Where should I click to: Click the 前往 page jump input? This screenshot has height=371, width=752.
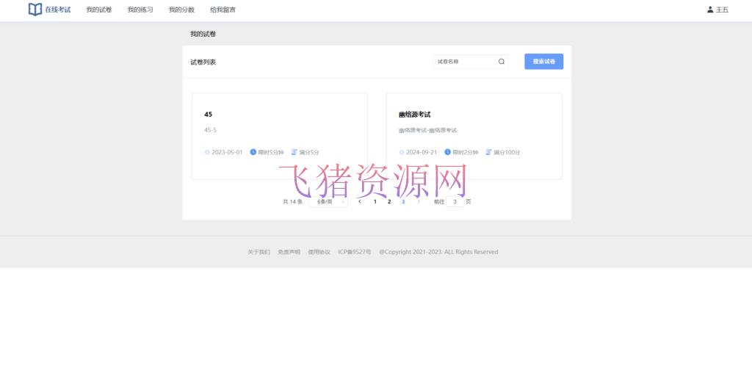455,201
